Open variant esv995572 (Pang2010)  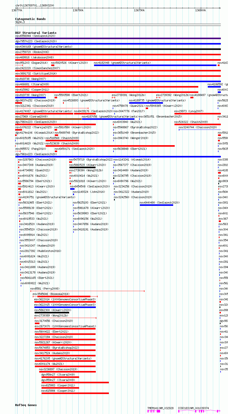coord(31,149)
